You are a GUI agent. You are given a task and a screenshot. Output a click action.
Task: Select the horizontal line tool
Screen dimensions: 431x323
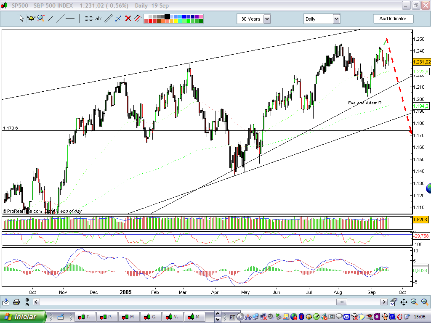pos(70,19)
